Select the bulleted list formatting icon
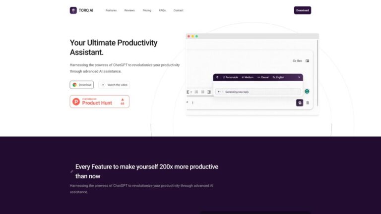The image size is (381, 214). coord(202,92)
